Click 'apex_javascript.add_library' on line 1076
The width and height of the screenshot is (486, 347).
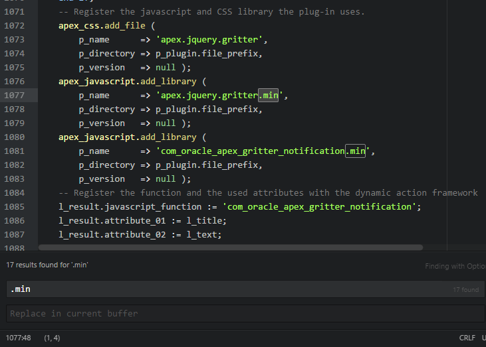[x=128, y=82]
